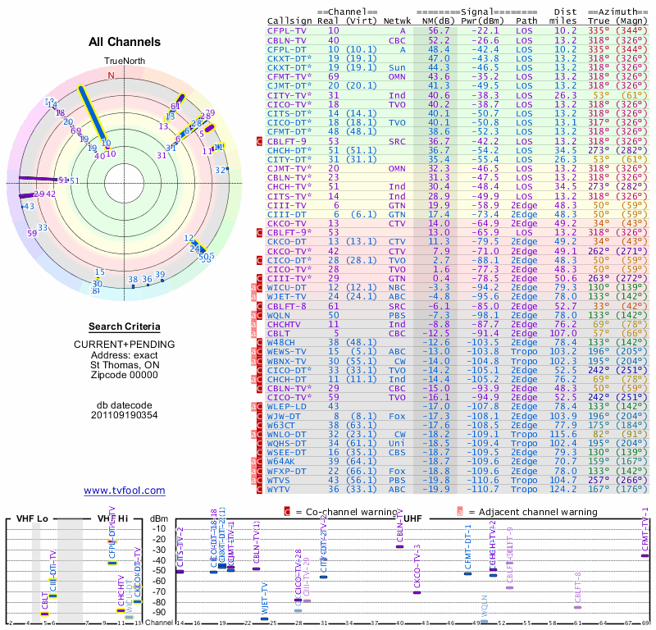This screenshot has height=630, width=656.
Task: Click the CURRENT+PENDING text
Action: [125, 345]
